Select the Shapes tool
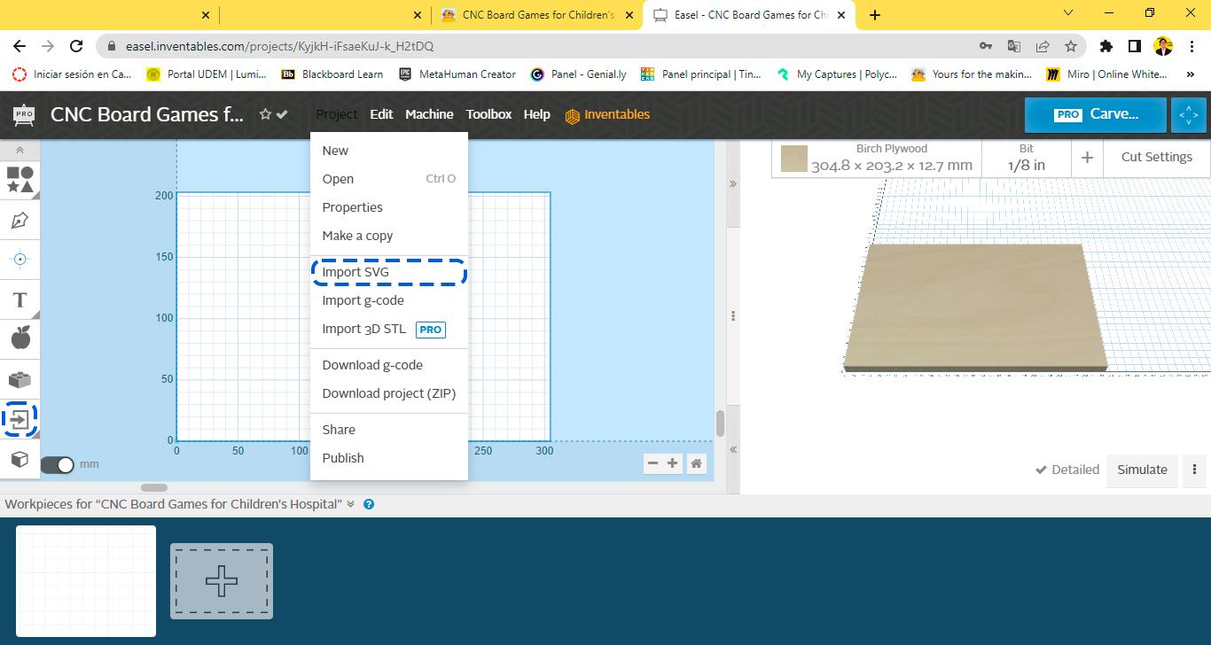The height and width of the screenshot is (645, 1211). click(20, 181)
